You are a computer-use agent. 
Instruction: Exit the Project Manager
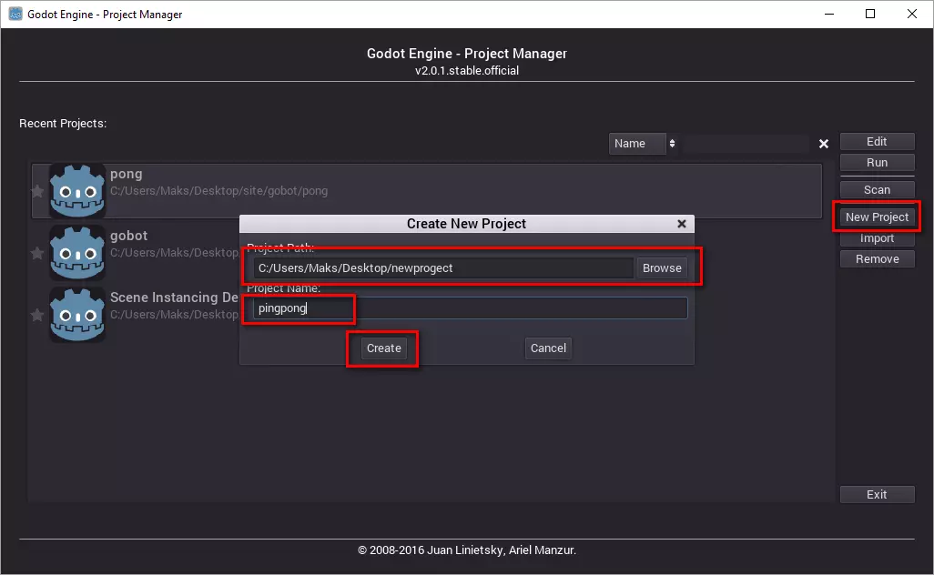click(x=877, y=495)
